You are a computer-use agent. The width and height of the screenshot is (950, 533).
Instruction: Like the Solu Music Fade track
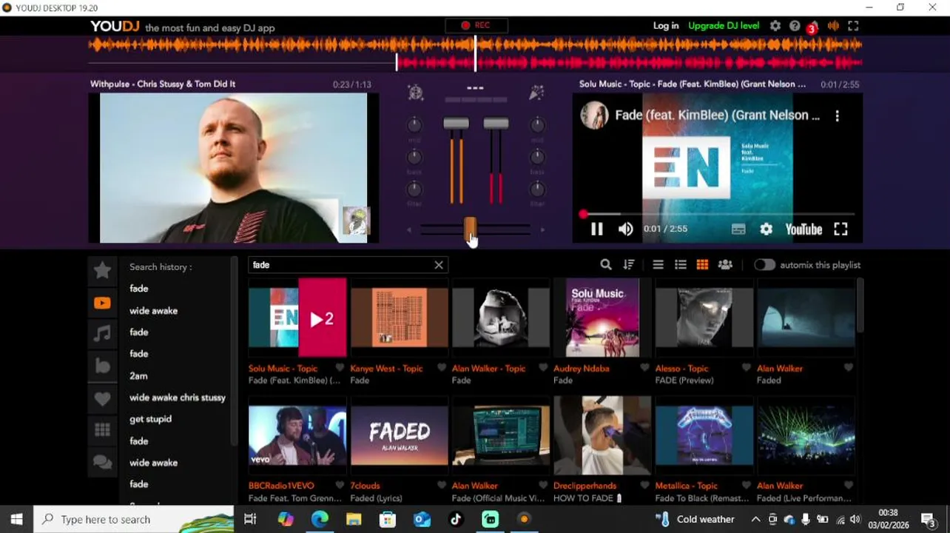tap(340, 368)
